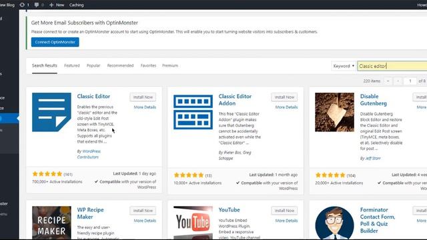427x240 pixels.
Task: Open More Details for WP Recipe Maker
Action: 145,221
